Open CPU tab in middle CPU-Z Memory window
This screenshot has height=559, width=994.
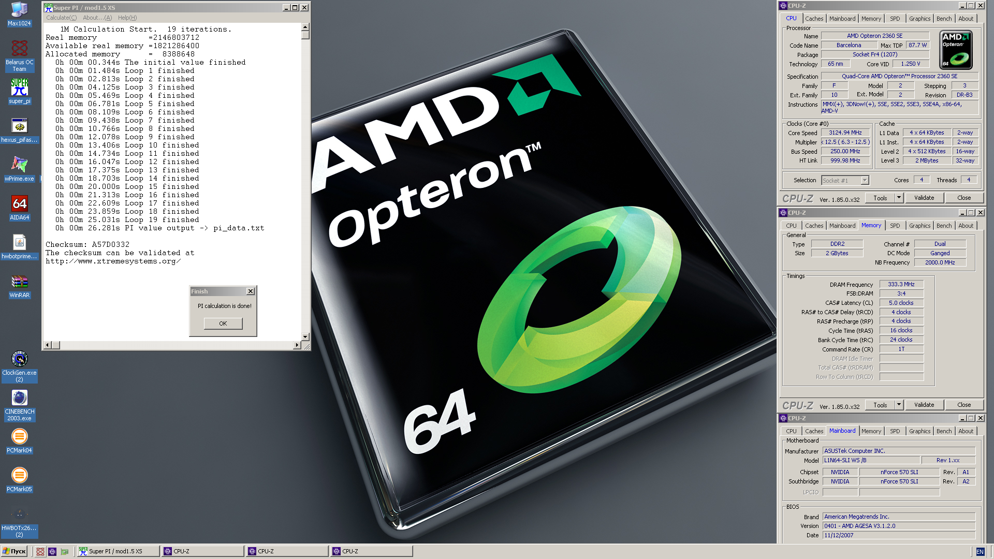coord(792,226)
